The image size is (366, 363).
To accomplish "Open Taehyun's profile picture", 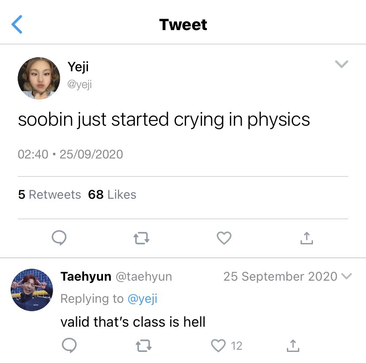I will coord(32,290).
